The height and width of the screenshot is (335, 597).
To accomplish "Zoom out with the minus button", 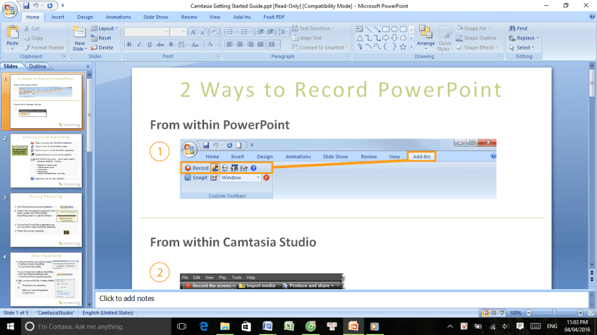I will [x=529, y=312].
